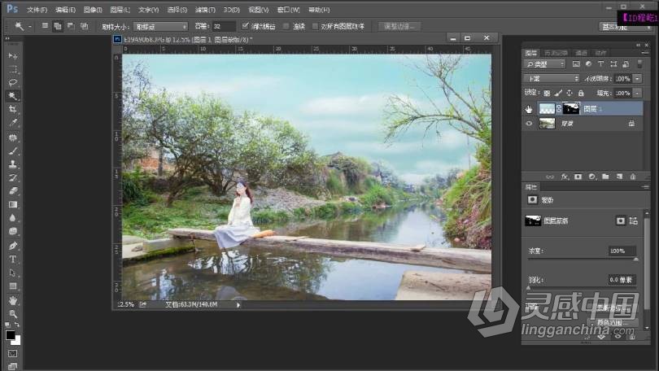Select the Crop tool

point(12,109)
